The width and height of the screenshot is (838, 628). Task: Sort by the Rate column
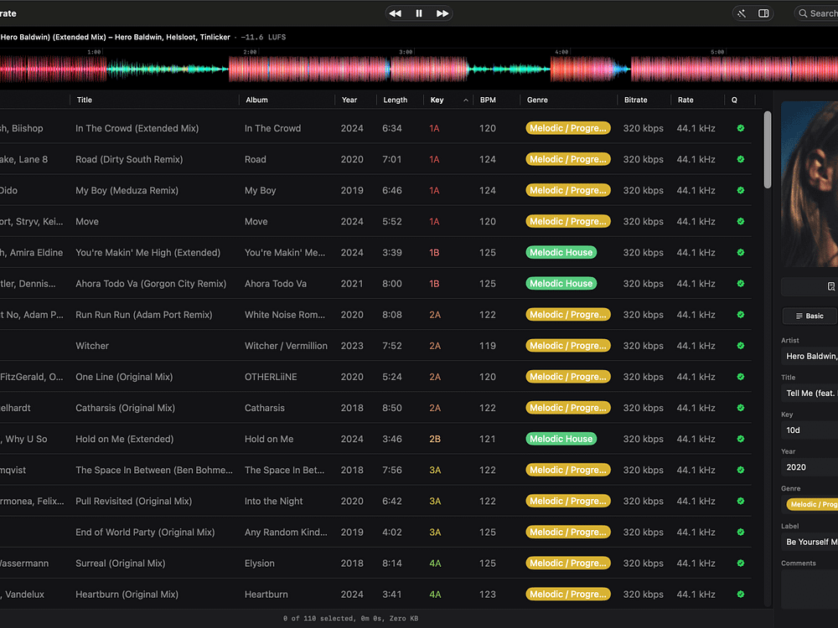pyautogui.click(x=685, y=100)
